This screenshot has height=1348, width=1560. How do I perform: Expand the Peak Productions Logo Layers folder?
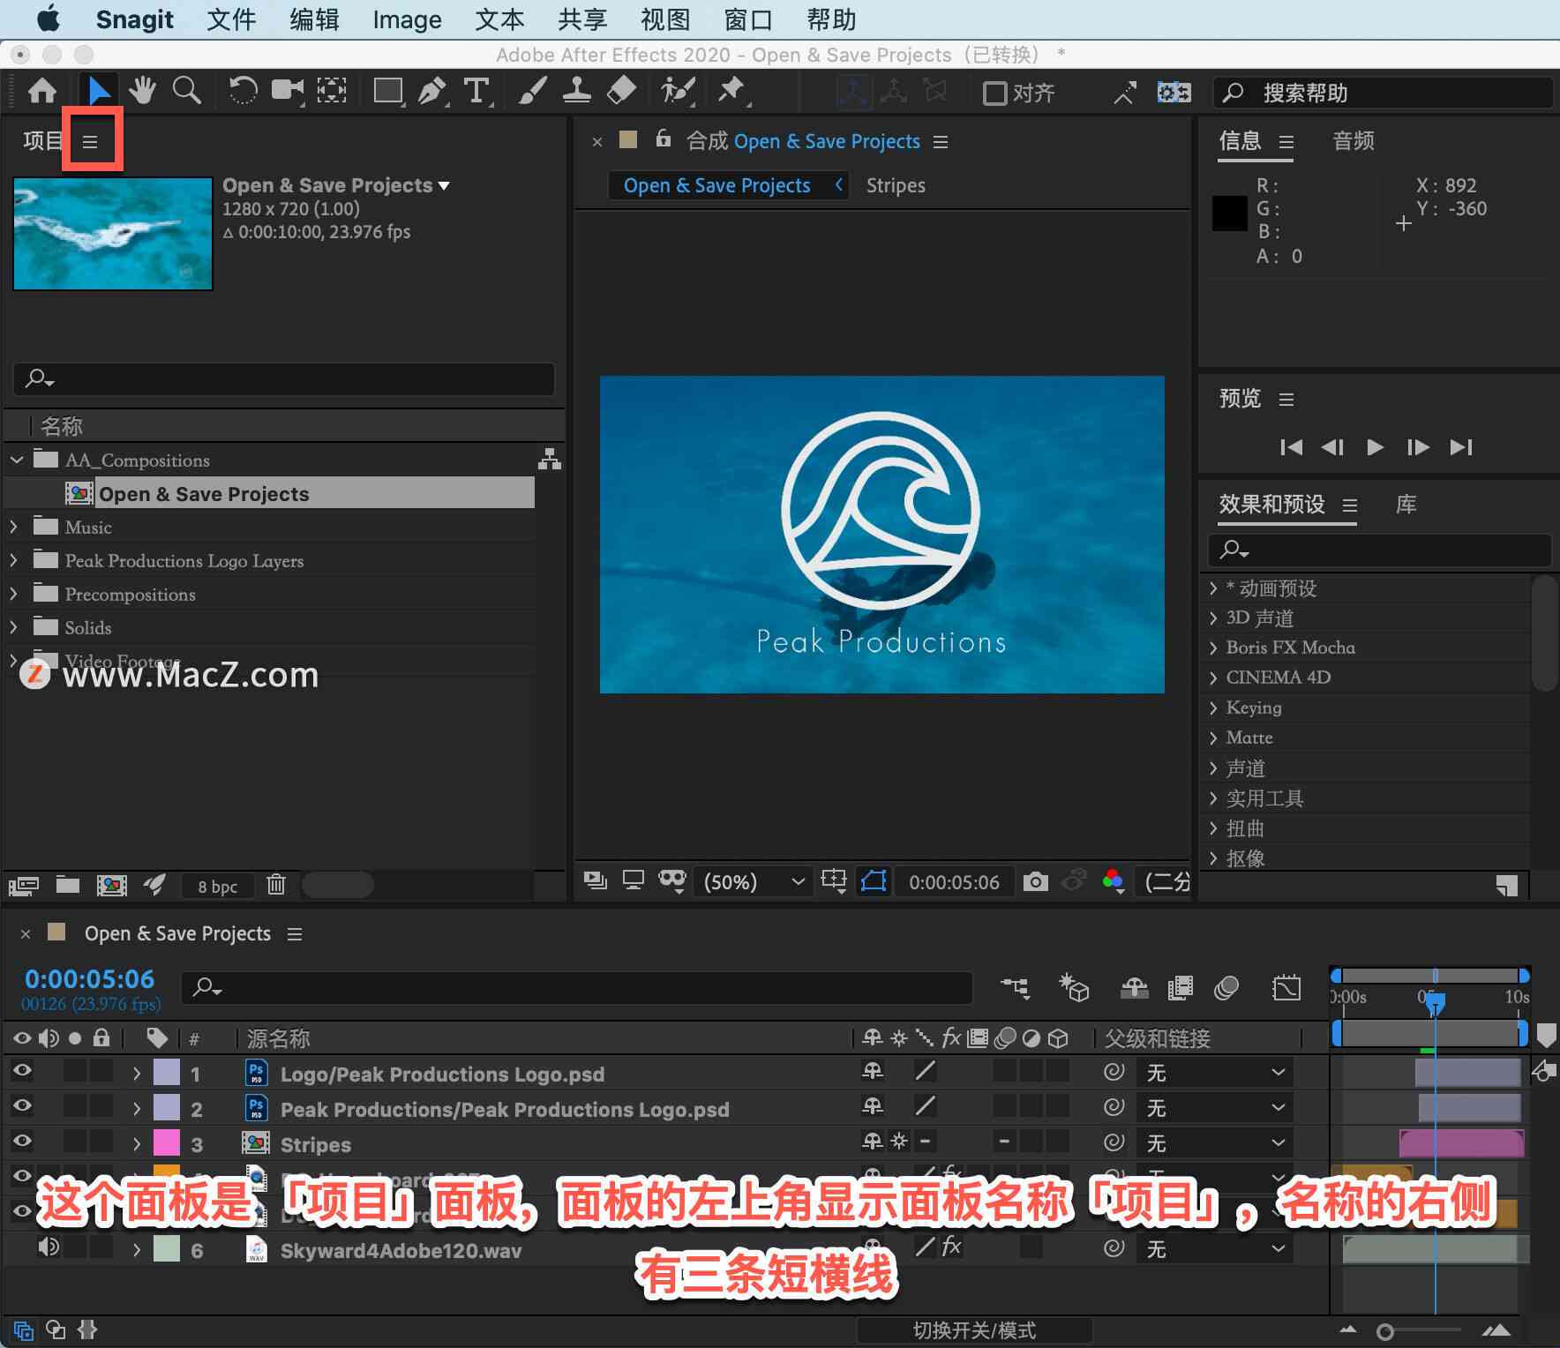point(13,560)
